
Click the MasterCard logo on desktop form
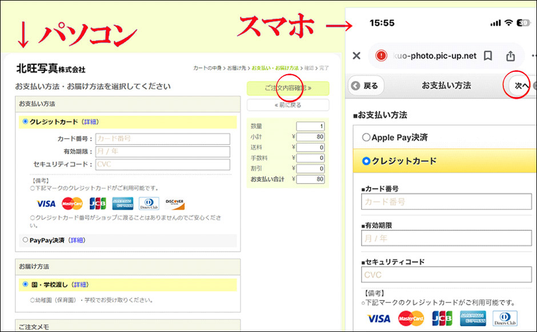[x=73, y=204]
